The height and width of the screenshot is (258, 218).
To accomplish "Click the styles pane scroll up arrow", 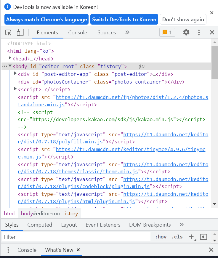I will coord(214,234).
